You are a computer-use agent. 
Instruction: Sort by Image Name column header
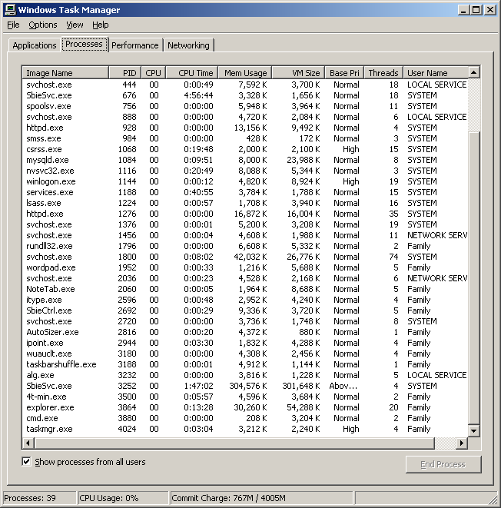(x=65, y=73)
